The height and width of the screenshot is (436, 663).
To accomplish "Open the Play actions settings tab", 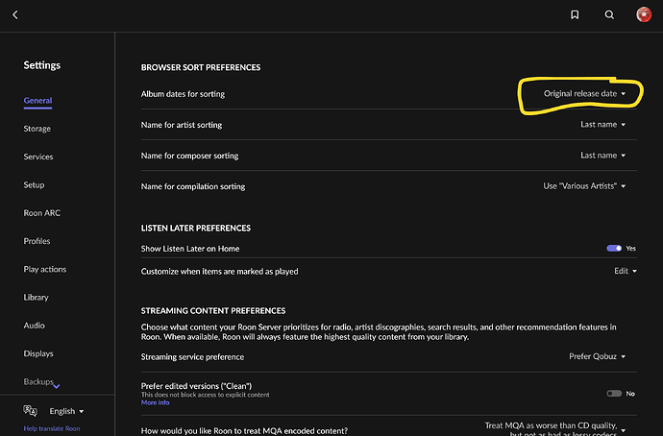I will 45,269.
